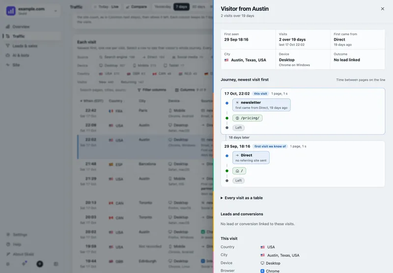This screenshot has width=393, height=273.
Task: Open Traffic in the sidebar
Action: [32, 36]
